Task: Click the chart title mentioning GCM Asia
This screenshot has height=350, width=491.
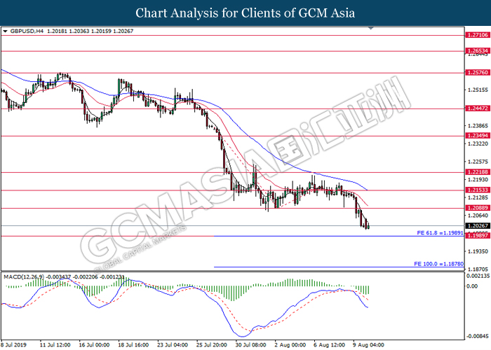Action: click(x=245, y=13)
